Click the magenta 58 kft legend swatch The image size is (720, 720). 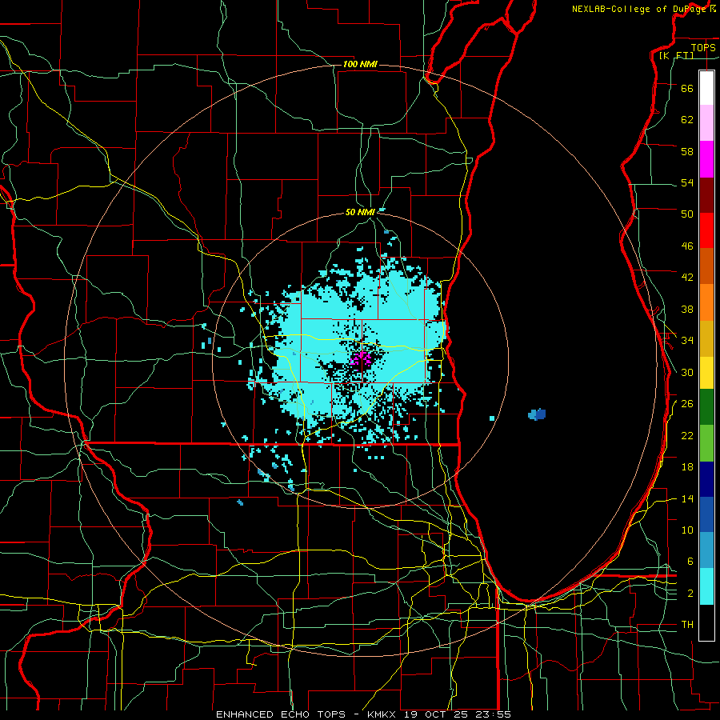pyautogui.click(x=706, y=159)
